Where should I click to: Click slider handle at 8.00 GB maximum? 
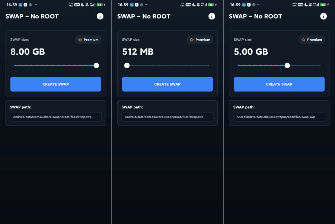[96, 66]
